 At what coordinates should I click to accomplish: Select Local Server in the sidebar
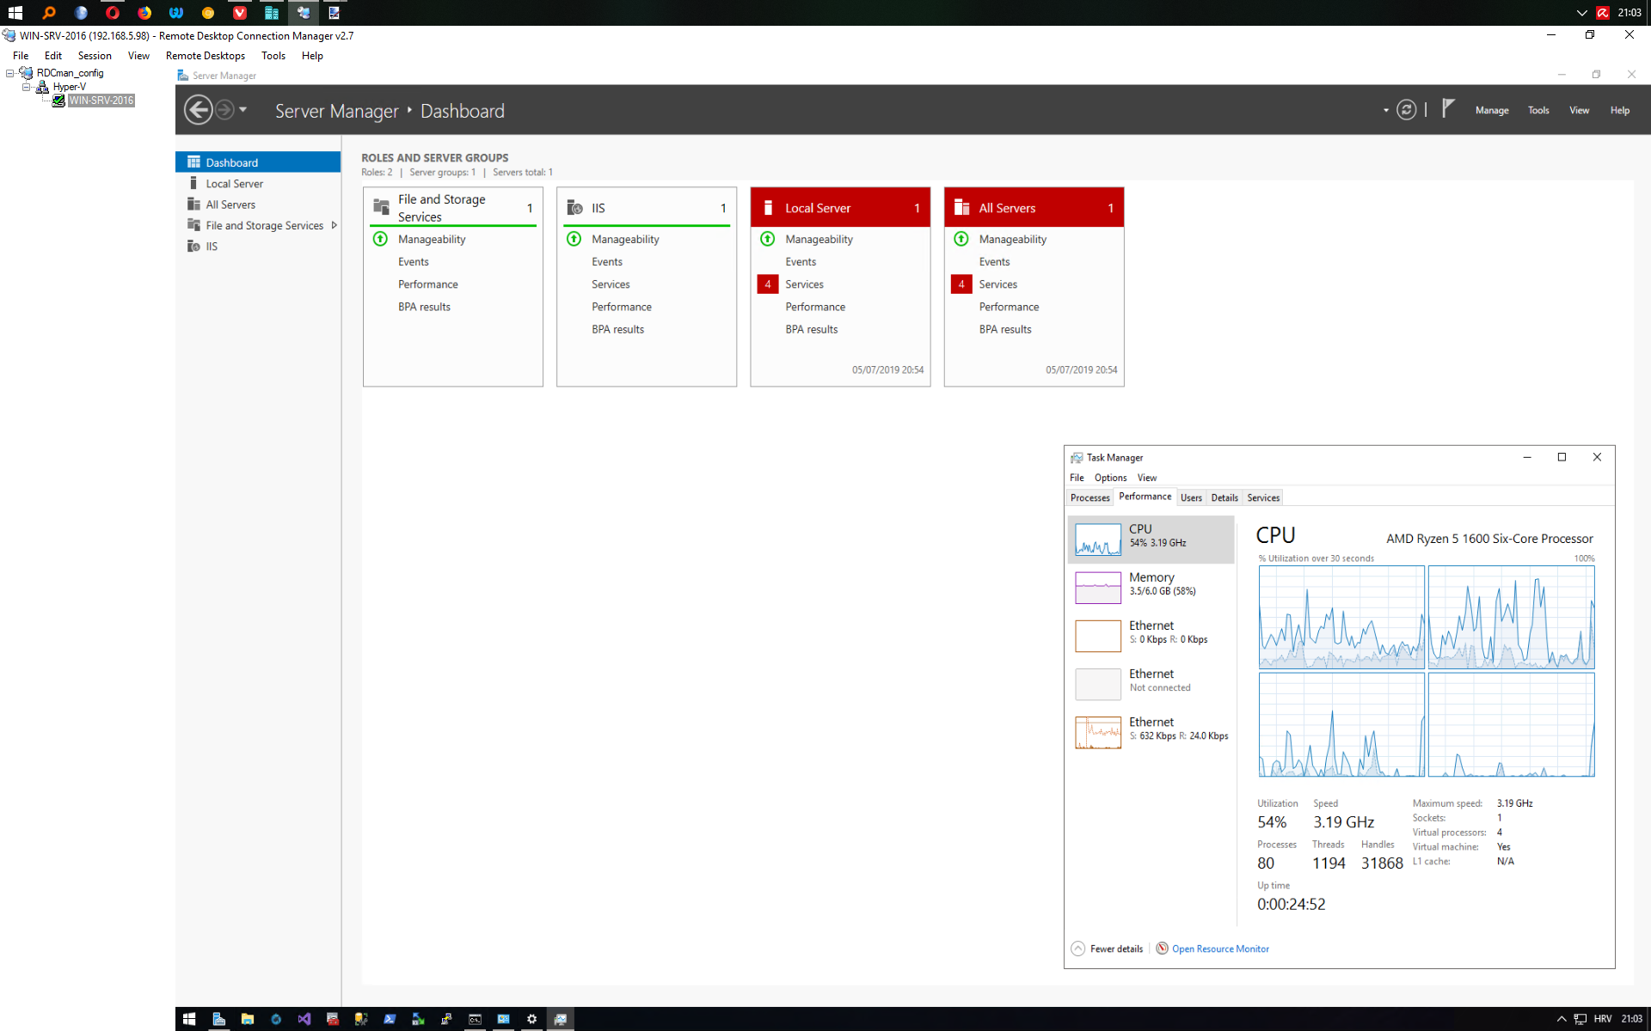click(x=234, y=184)
